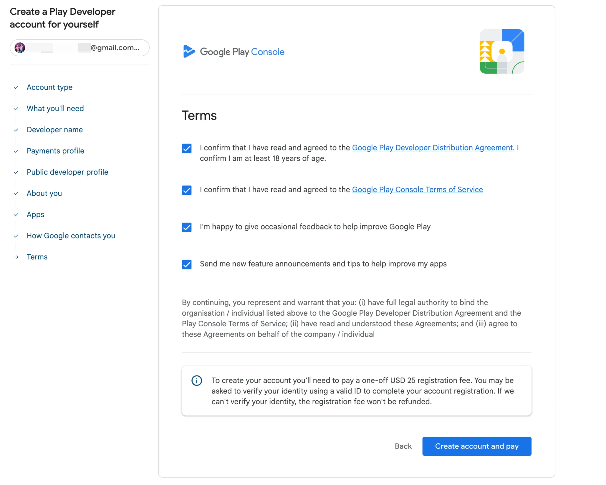Click the arrow icon beside Terms
This screenshot has height=485, width=606.
tap(16, 257)
